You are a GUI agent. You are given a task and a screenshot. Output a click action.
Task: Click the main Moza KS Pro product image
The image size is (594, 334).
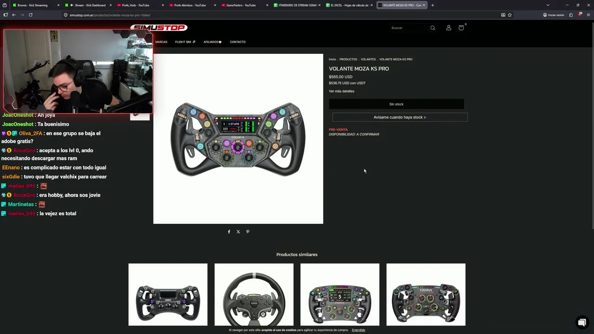(238, 139)
